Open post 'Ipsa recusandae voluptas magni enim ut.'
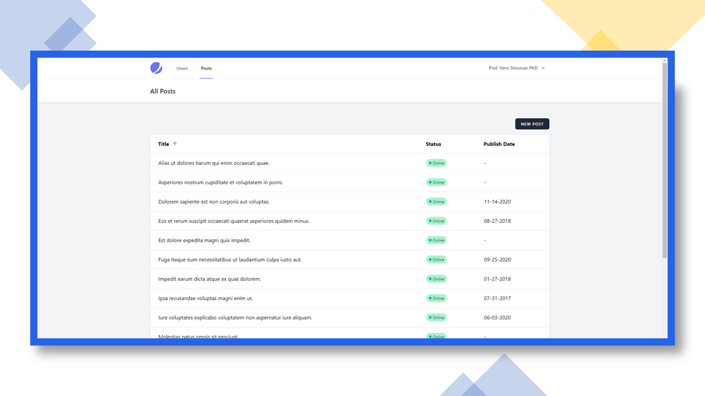Image resolution: width=705 pixels, height=396 pixels. click(x=205, y=298)
